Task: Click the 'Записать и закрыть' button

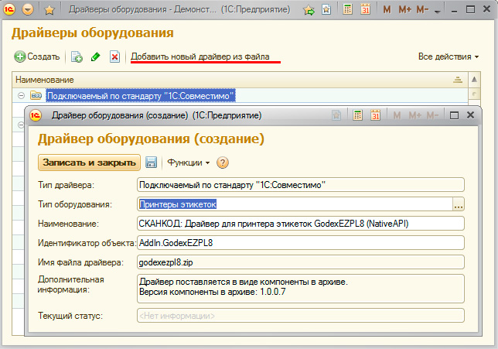Action: click(x=90, y=163)
